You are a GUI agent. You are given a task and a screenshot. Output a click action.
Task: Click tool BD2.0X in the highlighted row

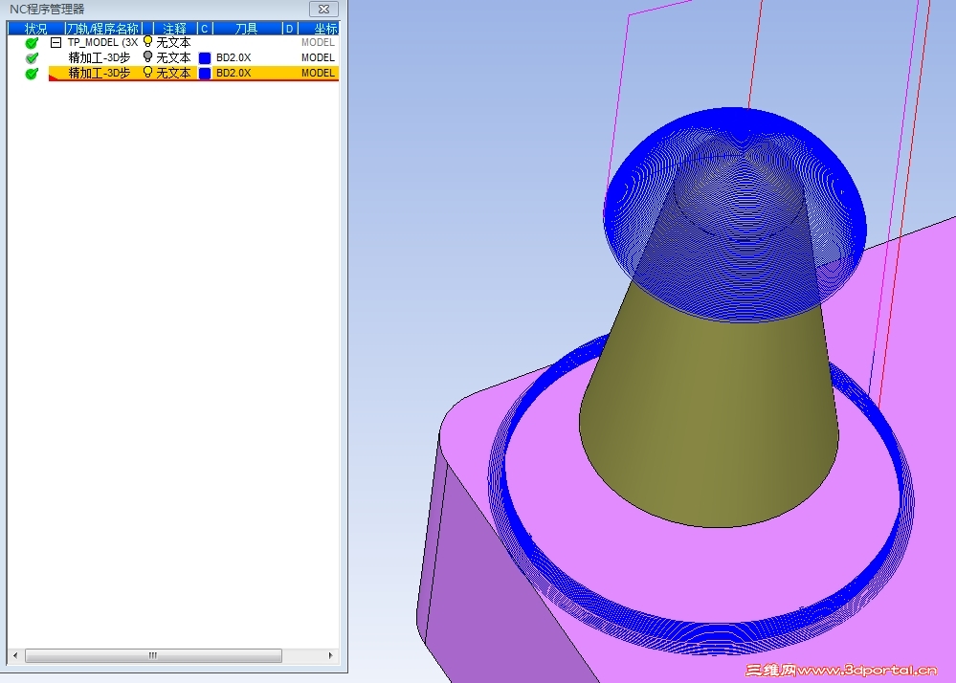(x=233, y=73)
